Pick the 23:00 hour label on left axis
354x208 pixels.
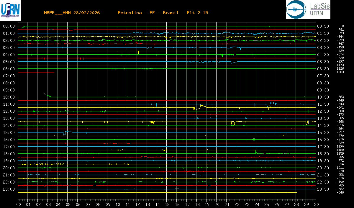click(x=9, y=189)
